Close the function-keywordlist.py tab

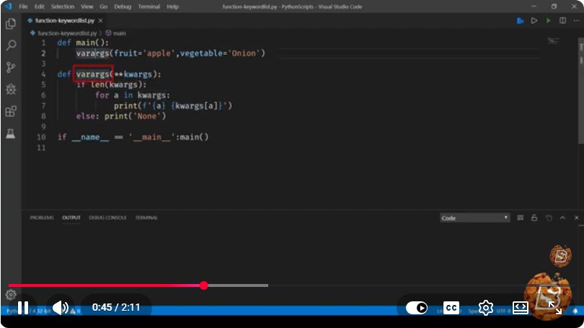pyautogui.click(x=100, y=20)
